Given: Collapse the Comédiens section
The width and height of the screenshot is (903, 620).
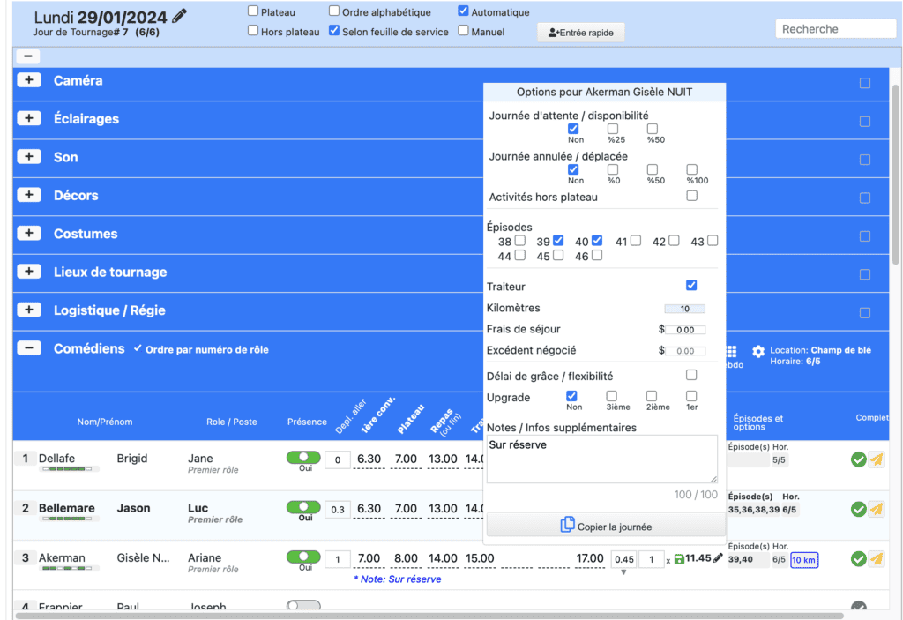Looking at the screenshot, I should 29,348.
